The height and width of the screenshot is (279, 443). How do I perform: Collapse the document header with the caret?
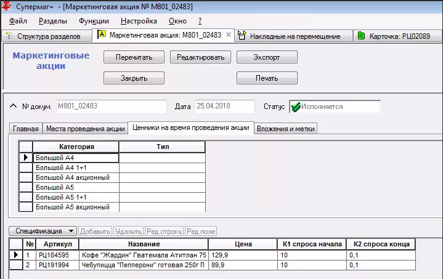point(13,106)
